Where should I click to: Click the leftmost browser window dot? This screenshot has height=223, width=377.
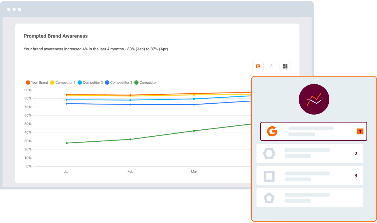point(9,9)
